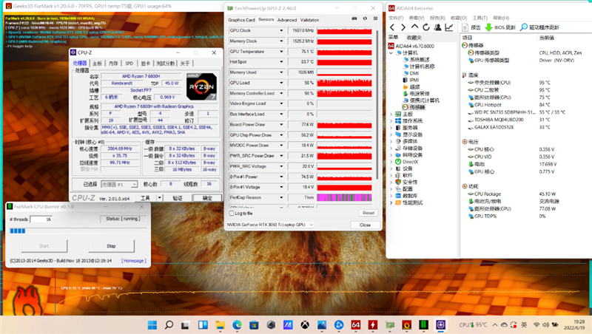Switch to Validation tab in GPU-Z
592x334 pixels.
[309, 20]
